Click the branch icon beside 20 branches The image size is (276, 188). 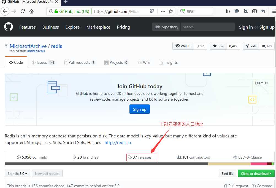click(x=75, y=157)
